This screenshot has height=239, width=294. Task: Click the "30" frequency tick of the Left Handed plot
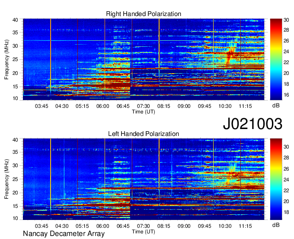15,165
